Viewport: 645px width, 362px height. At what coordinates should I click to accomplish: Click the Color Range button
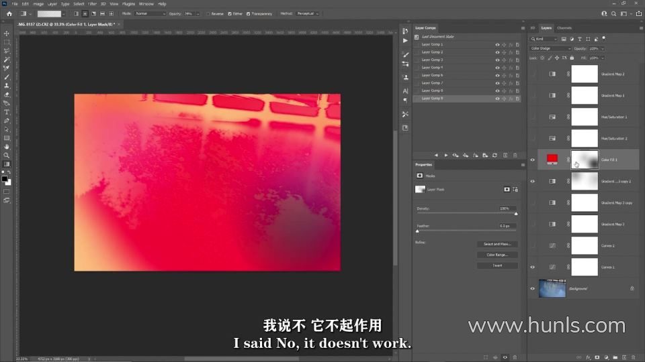497,255
